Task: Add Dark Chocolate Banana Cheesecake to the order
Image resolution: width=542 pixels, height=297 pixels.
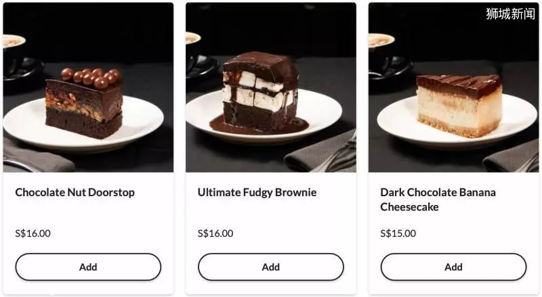Action: pos(453,267)
